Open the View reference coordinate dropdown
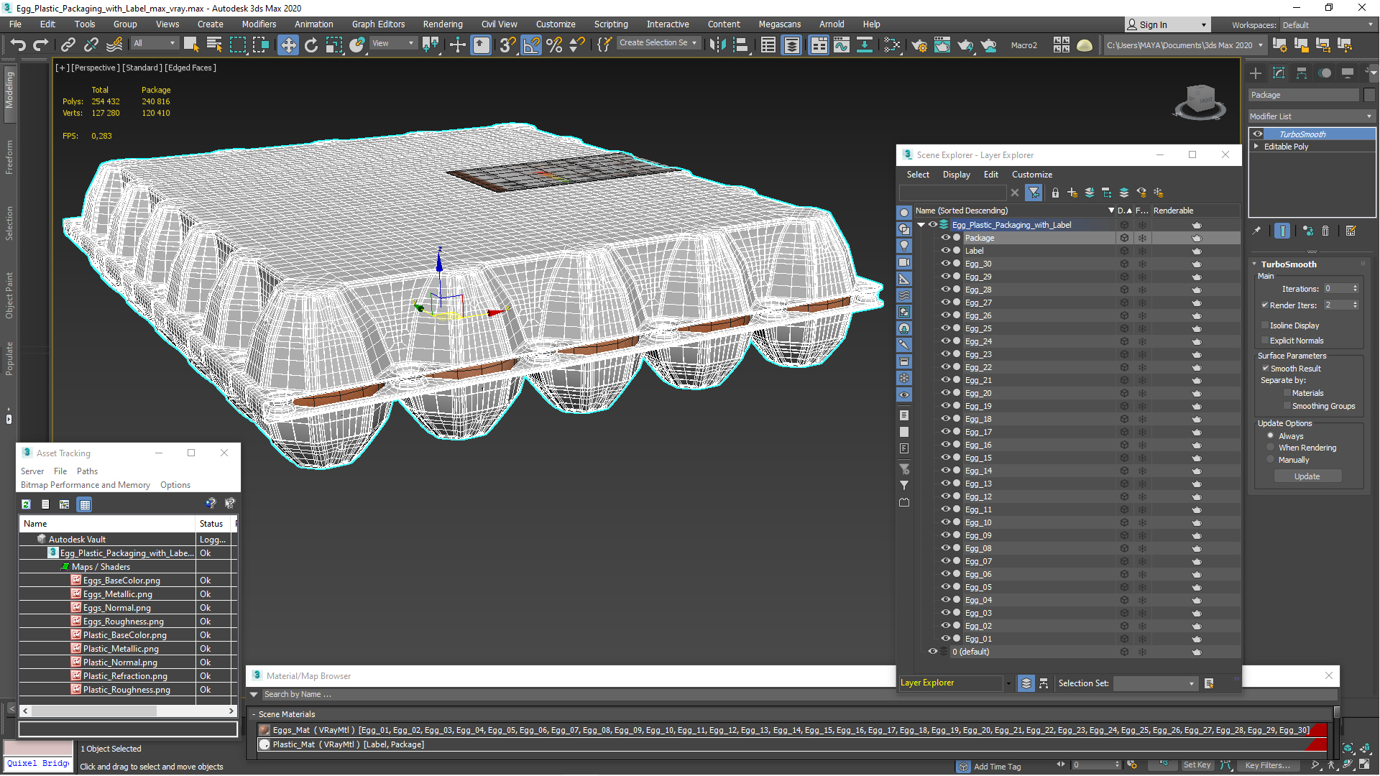Viewport: 1380px width, 776px height. 392,43
